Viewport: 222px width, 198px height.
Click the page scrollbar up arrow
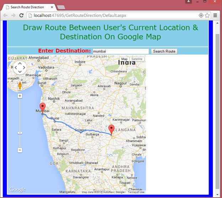pyautogui.click(x=217, y=23)
